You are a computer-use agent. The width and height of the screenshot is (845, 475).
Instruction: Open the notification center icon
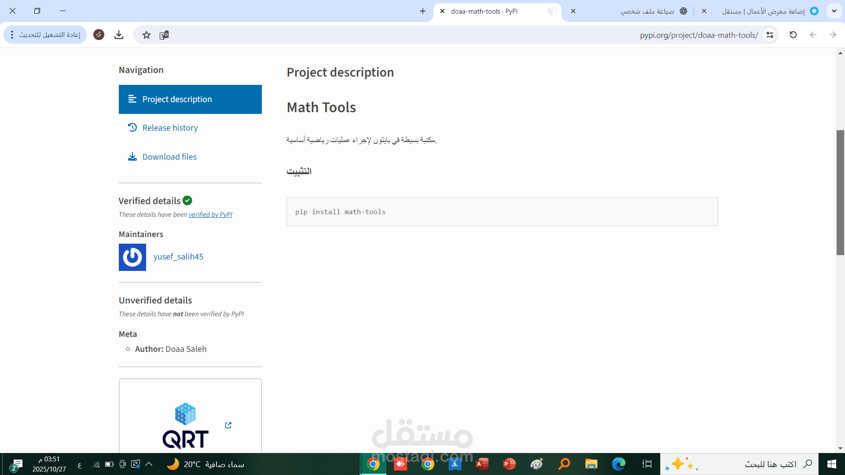pyautogui.click(x=16, y=464)
